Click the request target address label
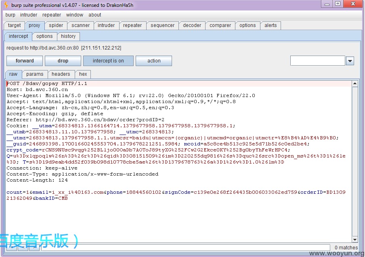Screen dimensions: 365x257 (64, 48)
